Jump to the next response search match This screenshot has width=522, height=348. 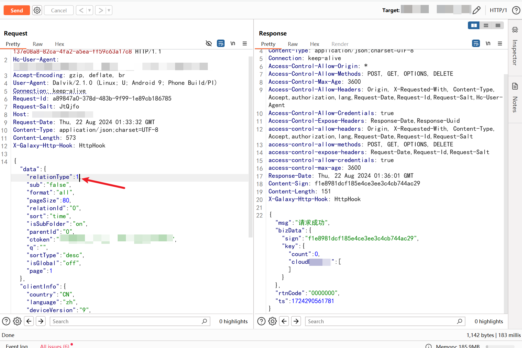296,321
